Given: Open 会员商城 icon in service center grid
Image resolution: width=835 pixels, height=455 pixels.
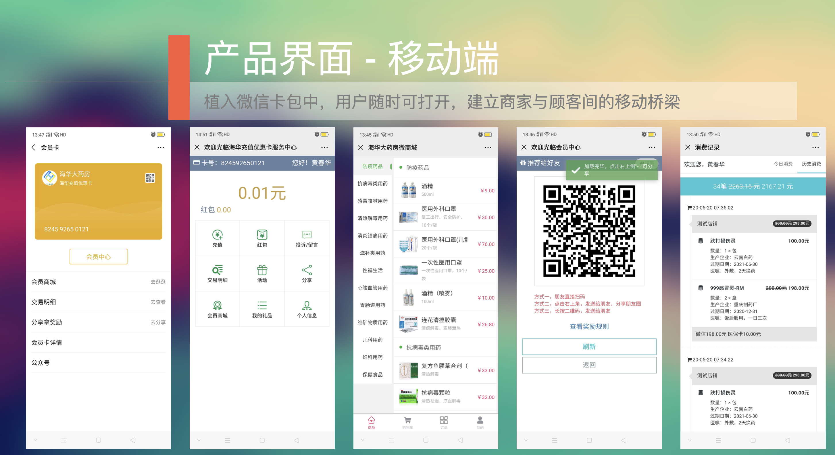Looking at the screenshot, I should [217, 309].
